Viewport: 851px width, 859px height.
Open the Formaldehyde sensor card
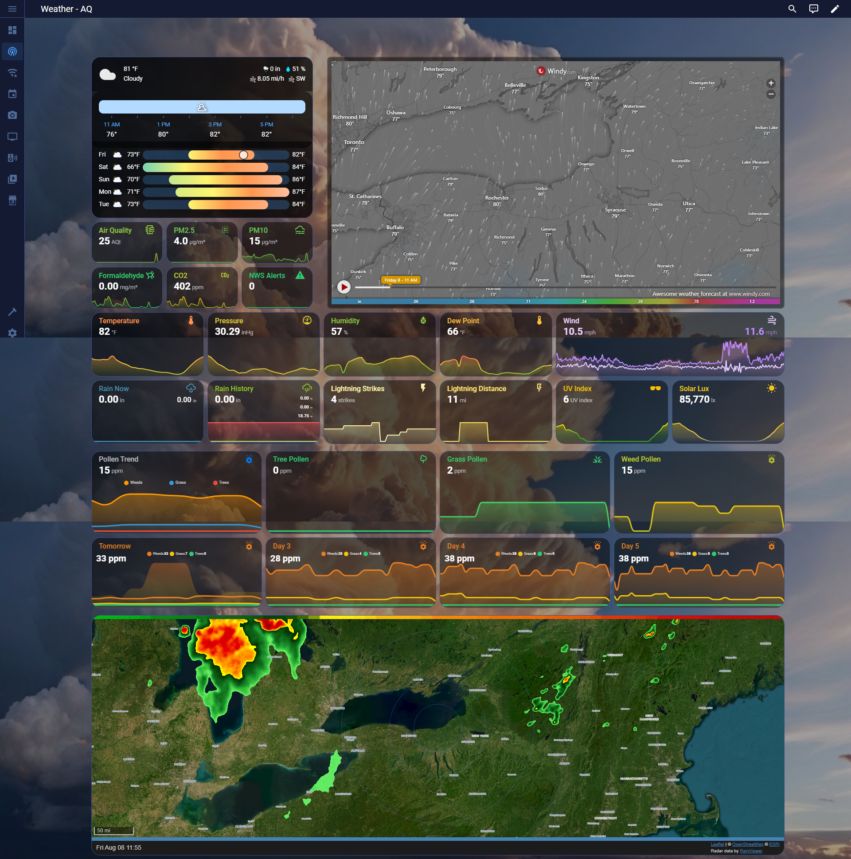[x=127, y=288]
